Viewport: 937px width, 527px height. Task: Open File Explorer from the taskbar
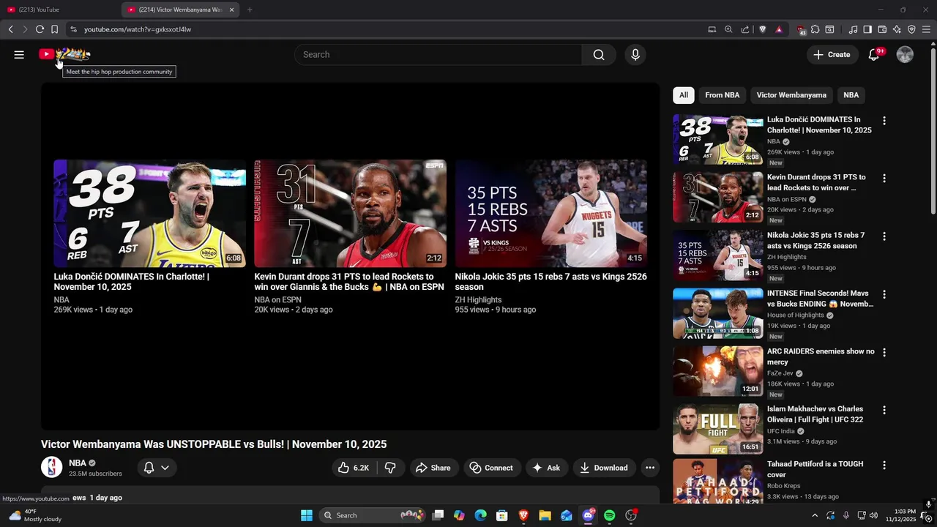coord(545,515)
